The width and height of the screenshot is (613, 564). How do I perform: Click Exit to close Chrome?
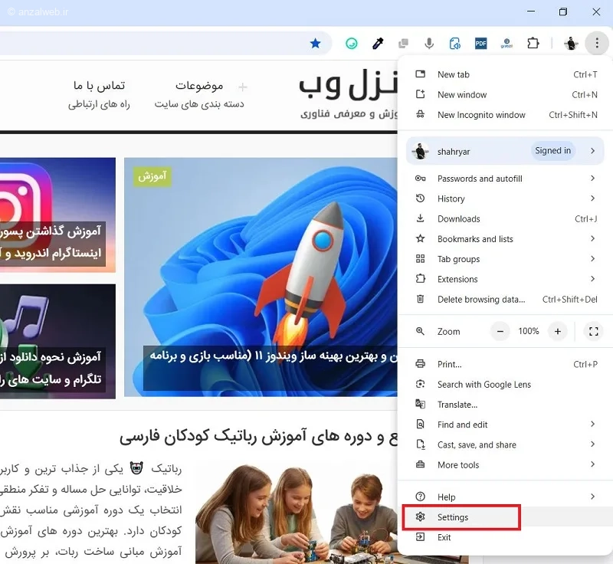pos(505,537)
